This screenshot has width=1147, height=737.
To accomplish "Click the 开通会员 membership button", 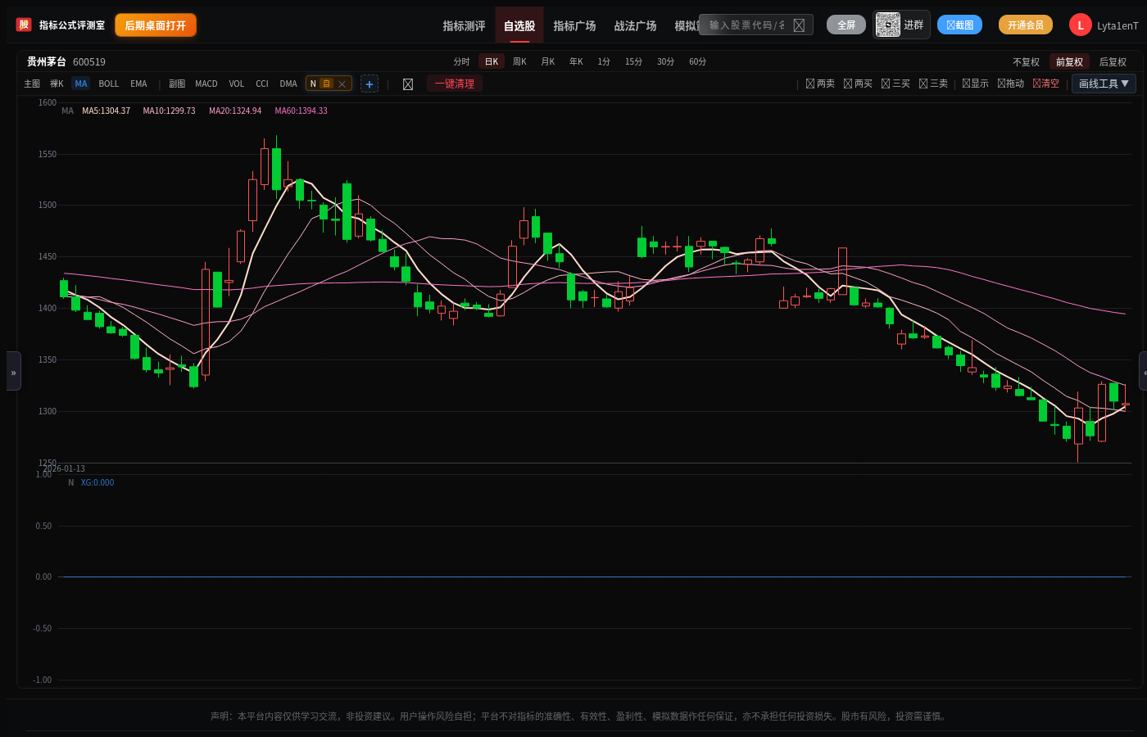I will pos(1026,25).
